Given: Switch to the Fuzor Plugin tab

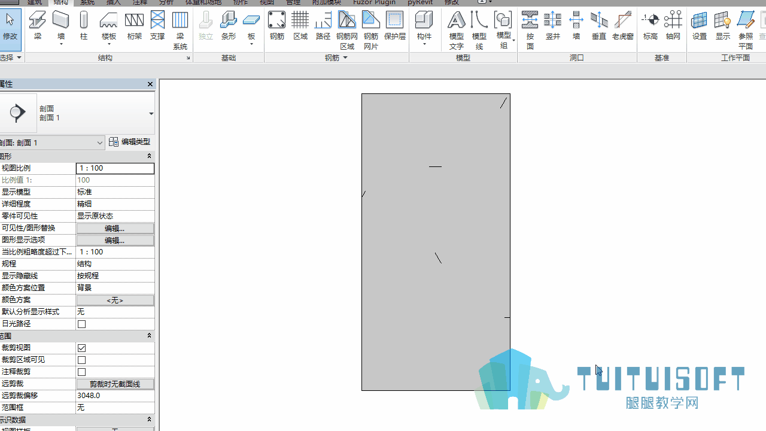Looking at the screenshot, I should click(x=374, y=2).
